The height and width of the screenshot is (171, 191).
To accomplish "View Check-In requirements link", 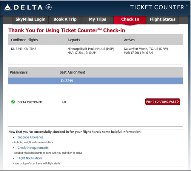I will (33, 148).
